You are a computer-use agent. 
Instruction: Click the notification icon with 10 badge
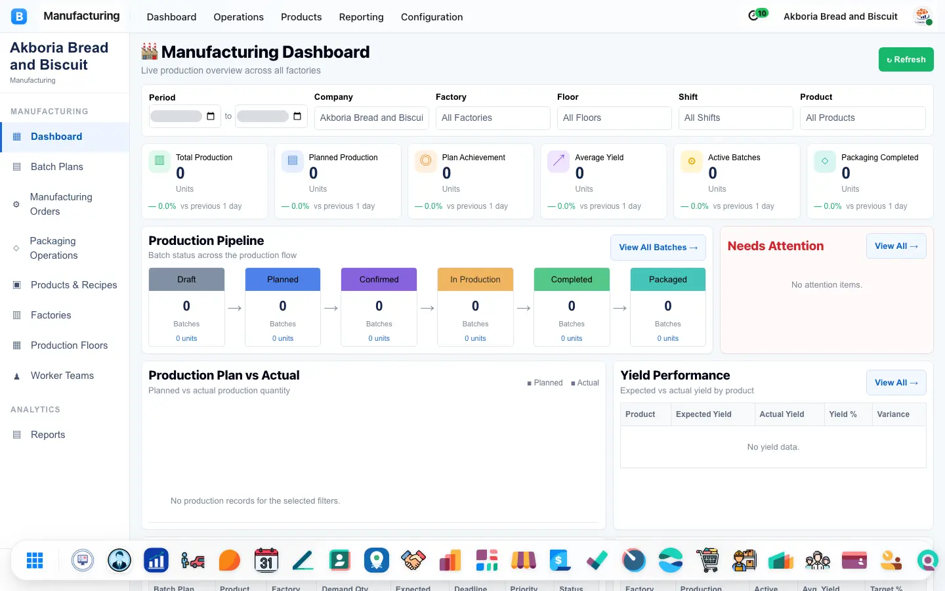(x=758, y=14)
